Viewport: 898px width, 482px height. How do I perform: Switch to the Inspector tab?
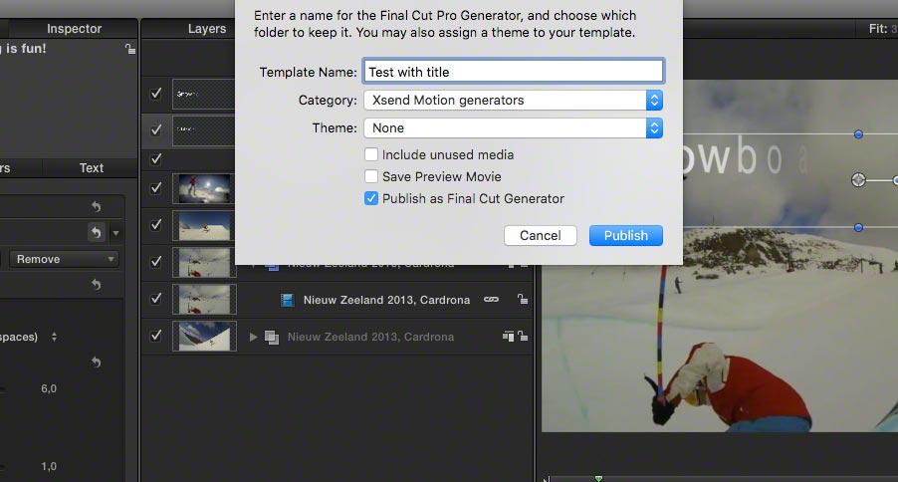[x=74, y=29]
